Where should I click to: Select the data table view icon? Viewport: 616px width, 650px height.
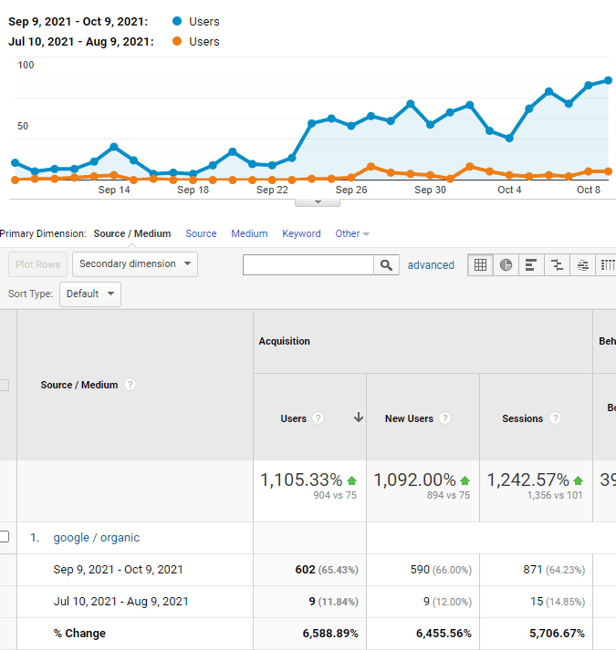click(480, 265)
